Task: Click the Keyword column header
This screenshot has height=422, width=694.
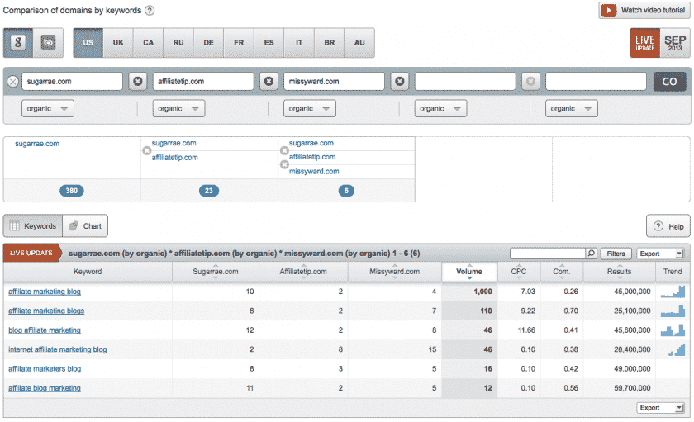Action: [x=88, y=272]
